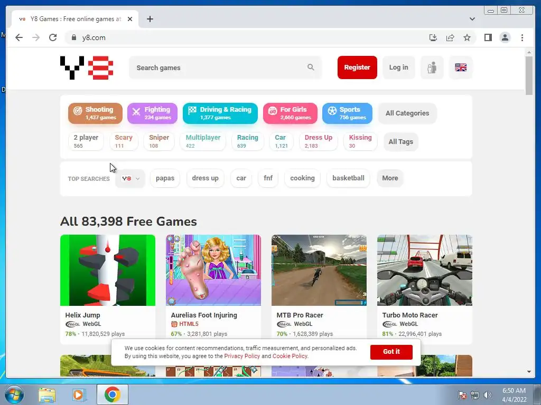Toggle the browser side panel icon
The width and height of the screenshot is (541, 405).
point(488,37)
